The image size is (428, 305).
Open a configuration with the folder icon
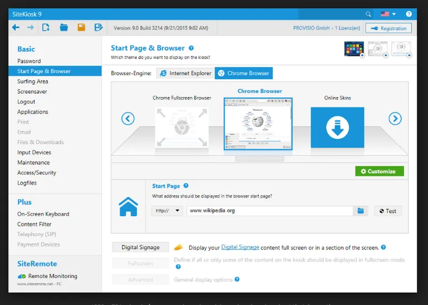(64, 27)
